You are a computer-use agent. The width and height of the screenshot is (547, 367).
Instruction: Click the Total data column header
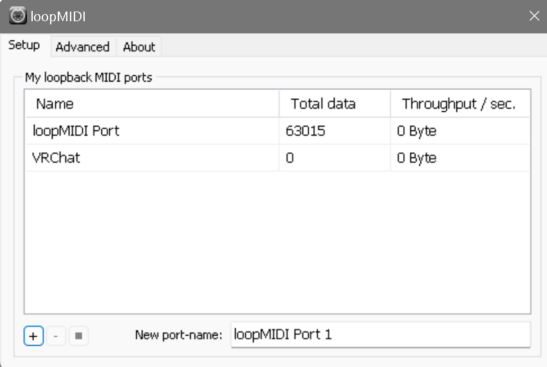334,103
